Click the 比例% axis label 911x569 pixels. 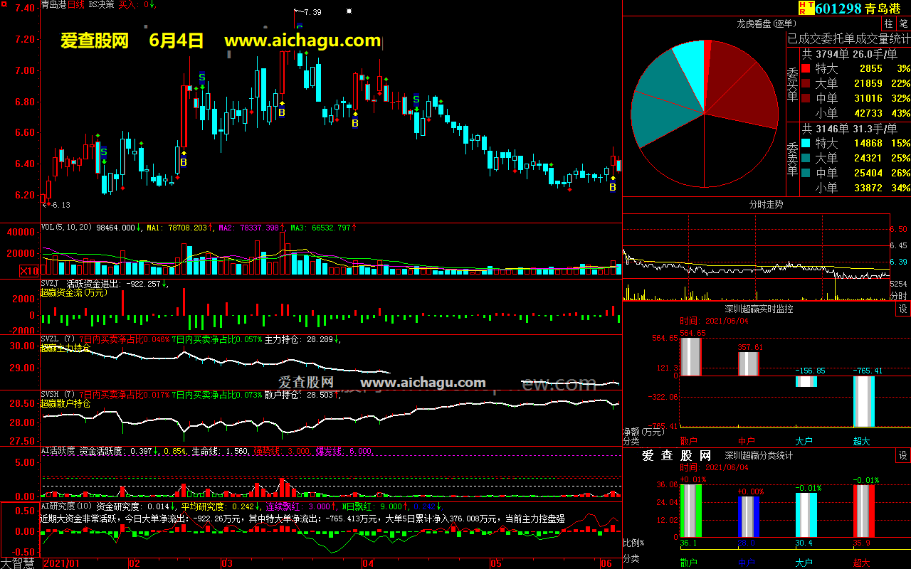(633, 543)
